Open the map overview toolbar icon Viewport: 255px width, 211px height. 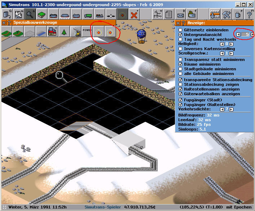(18, 14)
